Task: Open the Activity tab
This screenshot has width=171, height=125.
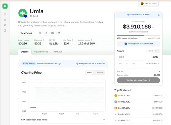Action: coord(58,52)
